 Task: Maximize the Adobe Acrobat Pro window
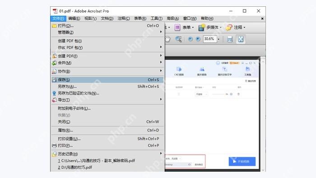pos(245,11)
